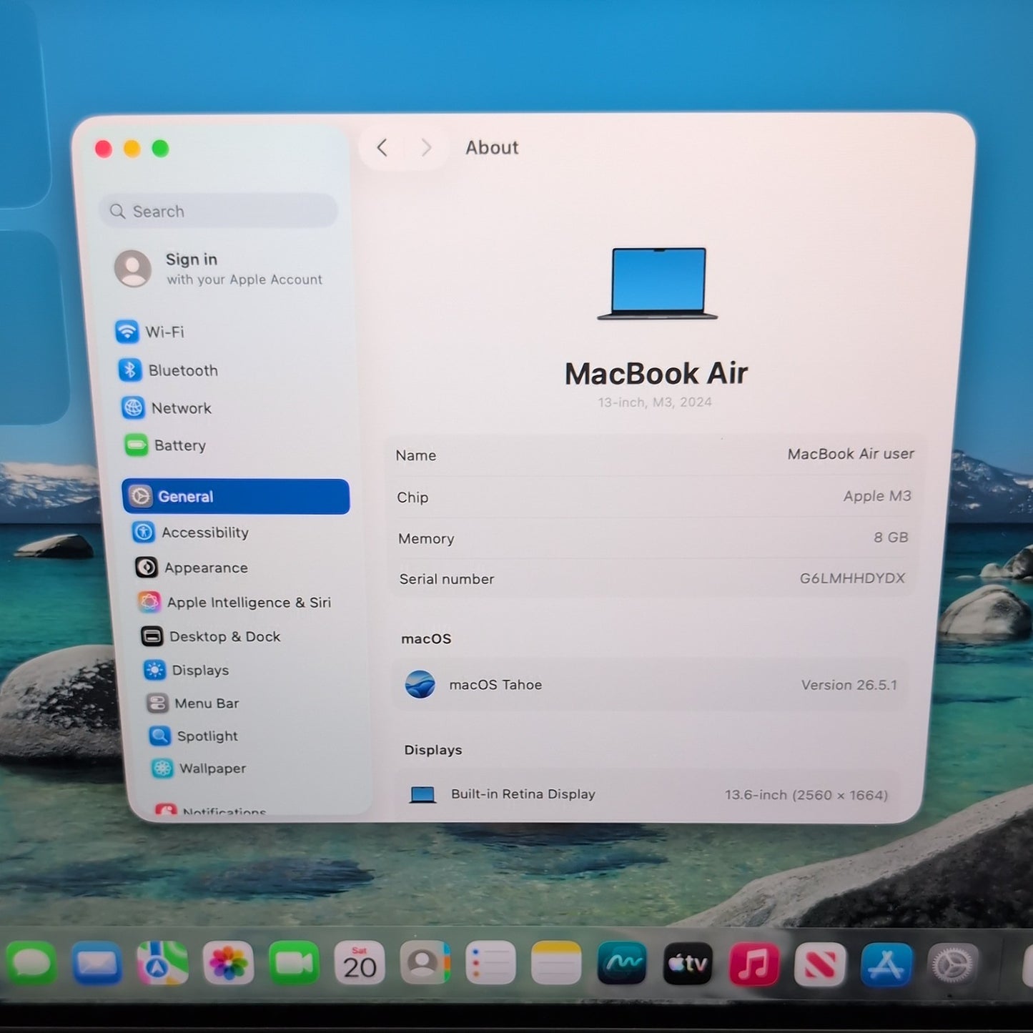Screen dimensions: 1033x1033
Task: Click the Name row value MacBook Air user
Action: tap(851, 454)
